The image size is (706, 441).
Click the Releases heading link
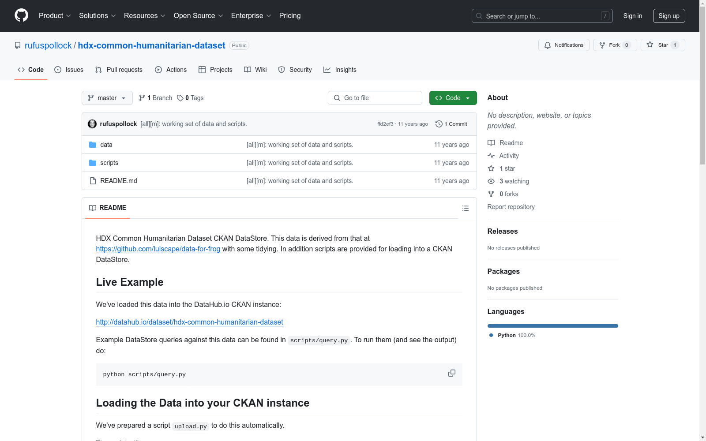tap(503, 231)
